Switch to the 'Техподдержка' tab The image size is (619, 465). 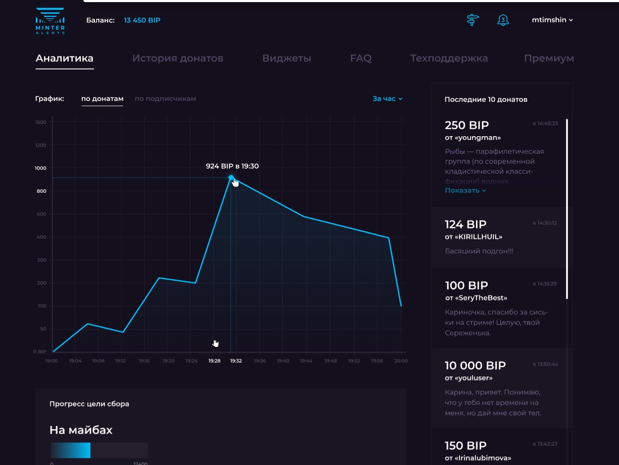point(449,59)
